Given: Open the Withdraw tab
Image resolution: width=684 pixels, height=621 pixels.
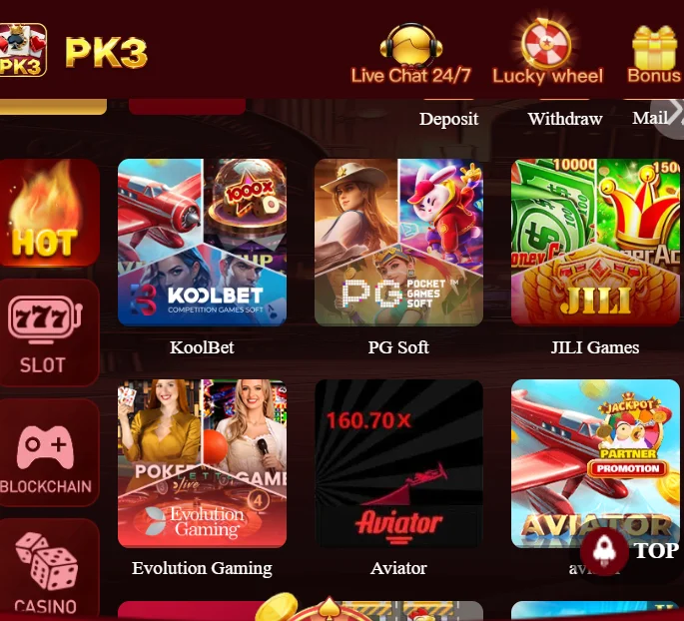Looking at the screenshot, I should click(565, 119).
